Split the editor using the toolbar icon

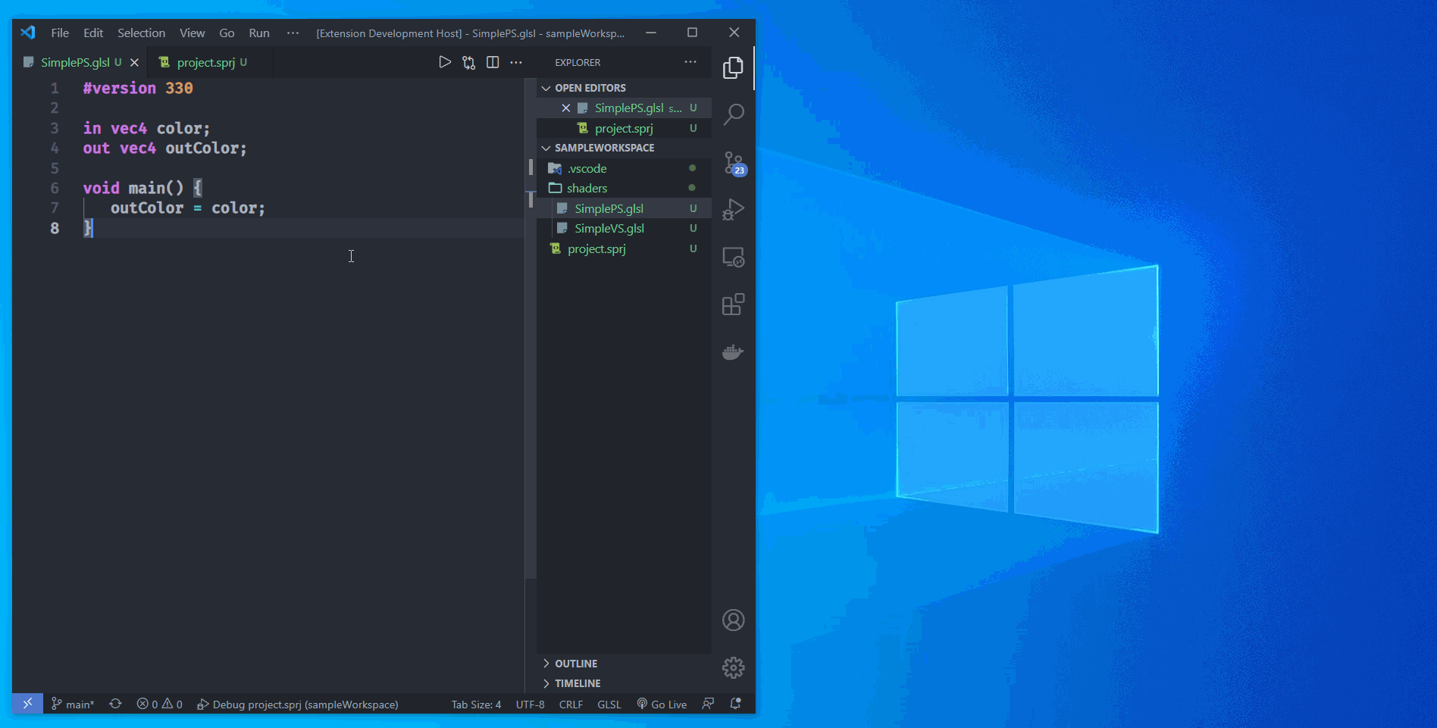tap(493, 62)
